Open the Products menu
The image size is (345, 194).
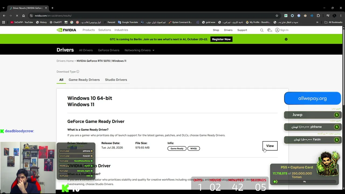tap(89, 30)
